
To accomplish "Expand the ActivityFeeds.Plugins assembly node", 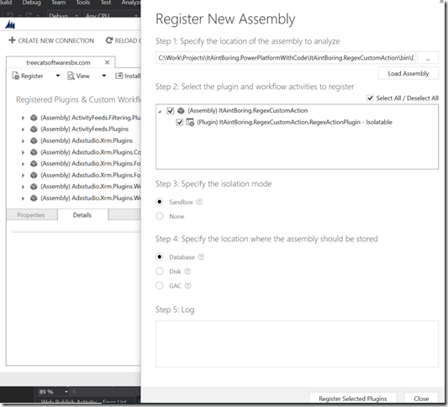I will [23, 129].
